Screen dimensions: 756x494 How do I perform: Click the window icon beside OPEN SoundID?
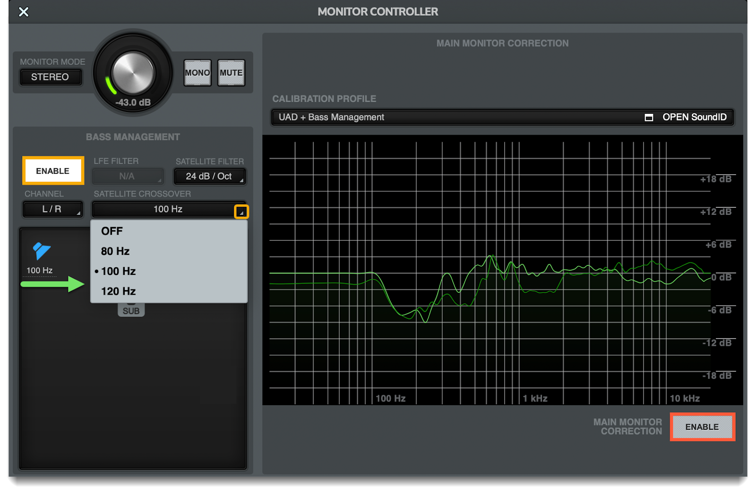click(x=649, y=118)
